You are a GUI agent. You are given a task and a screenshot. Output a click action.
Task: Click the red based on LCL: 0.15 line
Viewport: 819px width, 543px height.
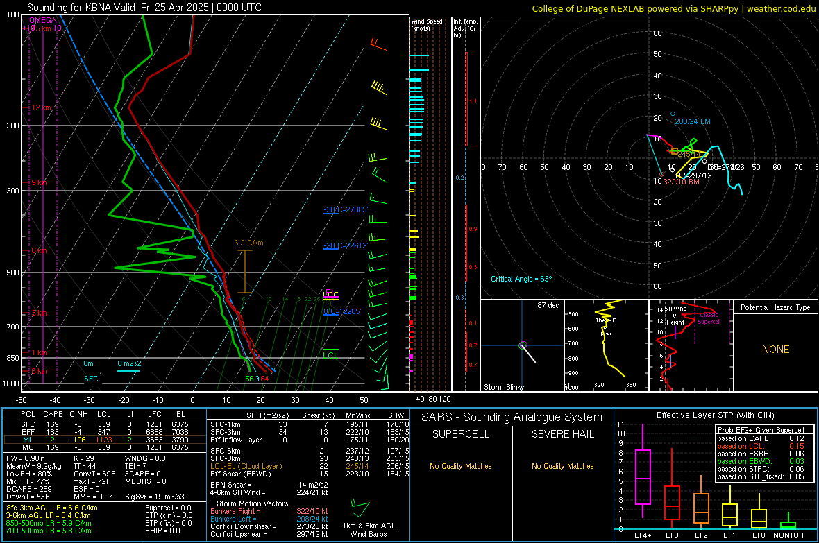coord(761,446)
